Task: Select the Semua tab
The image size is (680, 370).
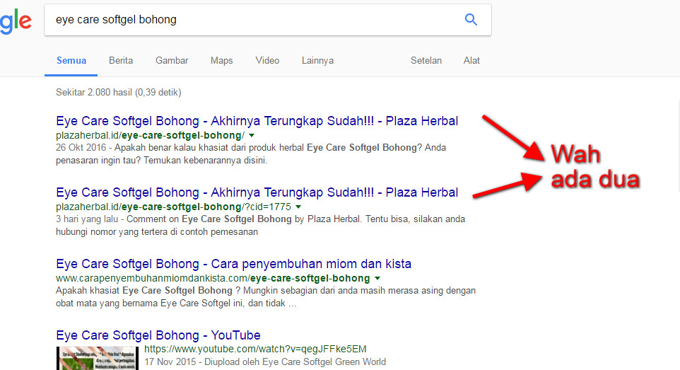Action: [x=71, y=60]
